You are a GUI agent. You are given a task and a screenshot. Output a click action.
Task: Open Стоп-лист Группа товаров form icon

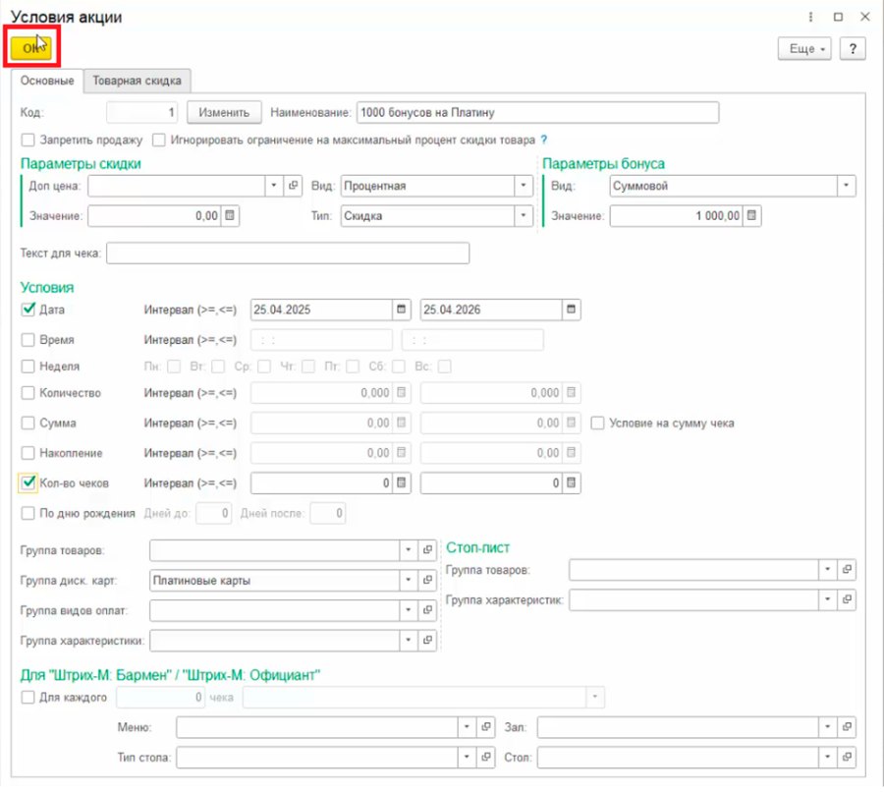[x=847, y=570]
